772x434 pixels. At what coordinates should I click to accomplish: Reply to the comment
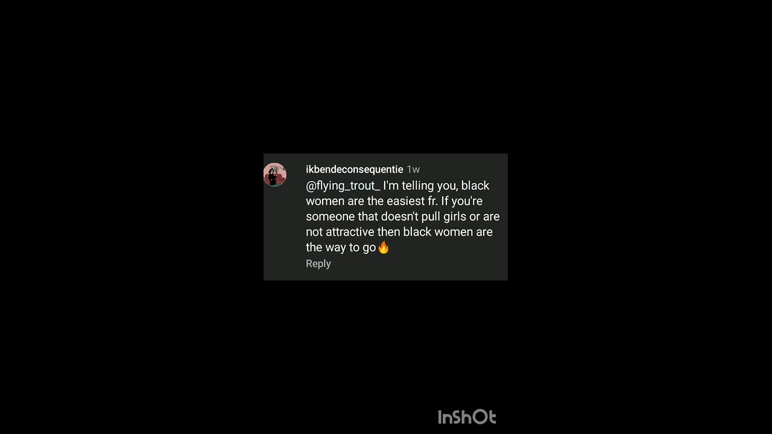(318, 263)
